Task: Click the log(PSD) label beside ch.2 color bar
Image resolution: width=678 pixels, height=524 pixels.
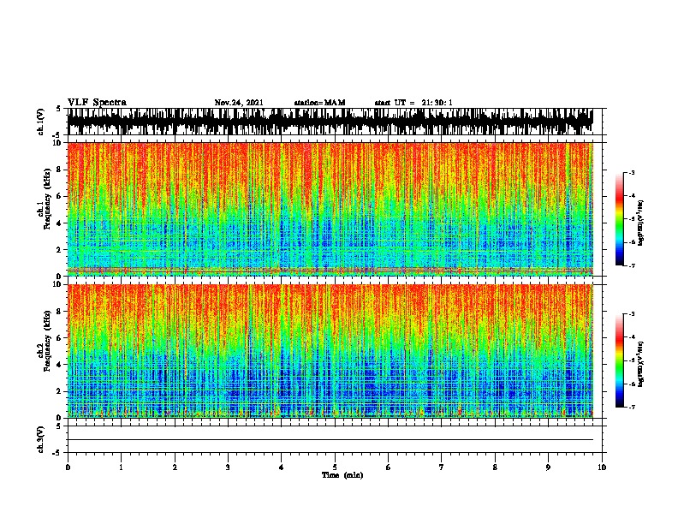Action: point(640,364)
